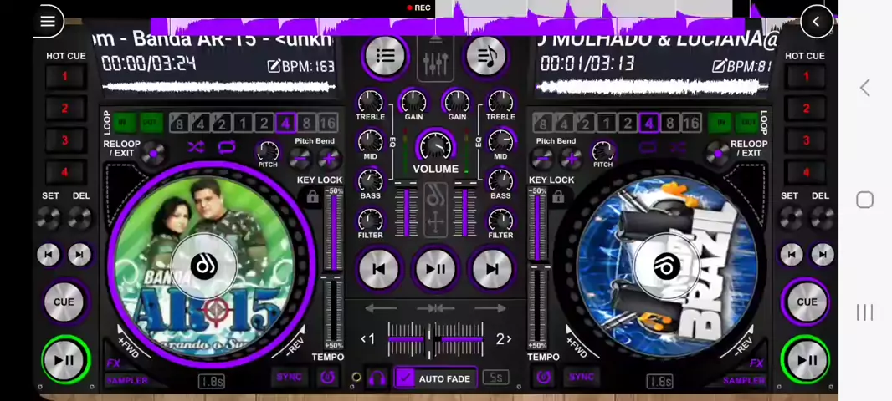Open the right deck FX panel
Viewport: 892px width, 401px height.
(x=756, y=363)
